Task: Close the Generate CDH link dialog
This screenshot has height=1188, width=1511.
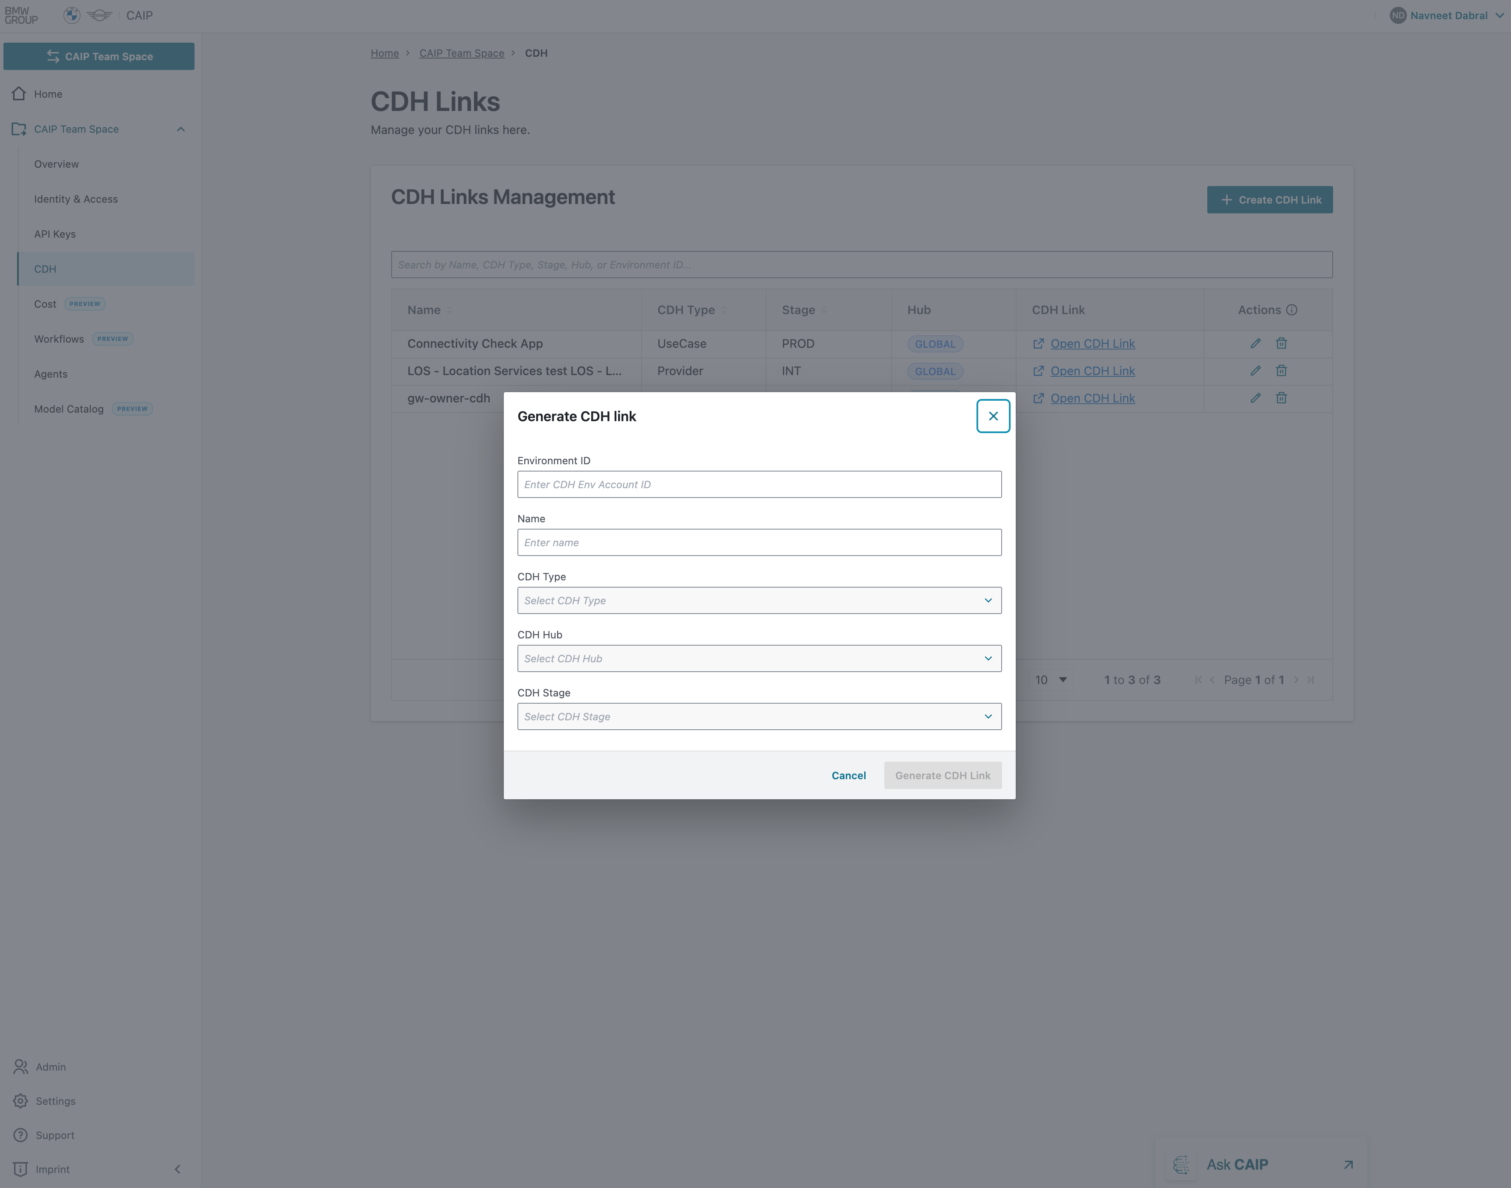Action: pyautogui.click(x=993, y=416)
